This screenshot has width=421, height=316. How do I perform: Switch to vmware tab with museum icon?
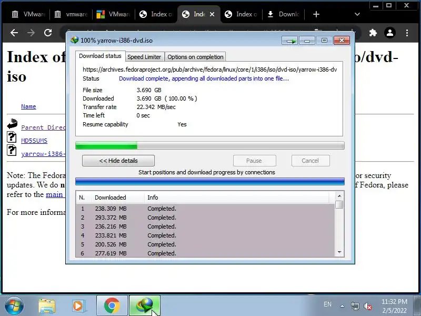click(x=71, y=14)
